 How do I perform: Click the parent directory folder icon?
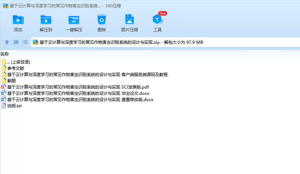(x=4, y=62)
